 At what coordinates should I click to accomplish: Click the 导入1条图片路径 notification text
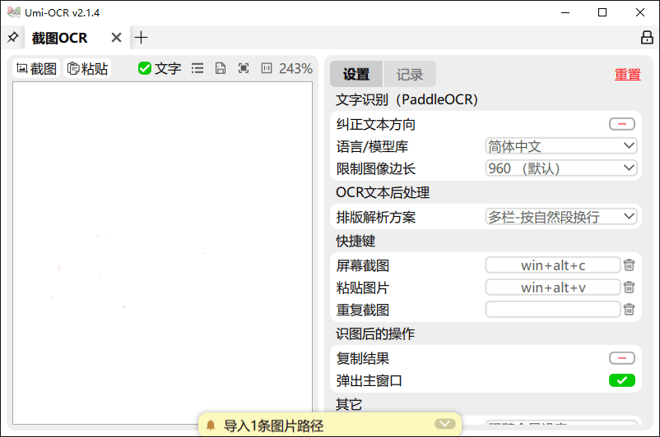(273, 425)
